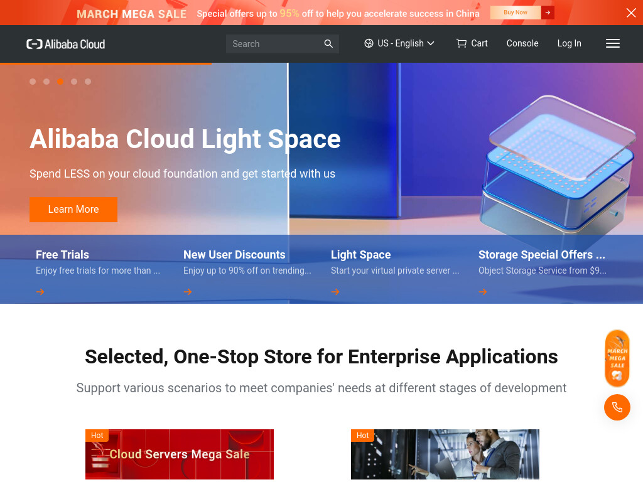Select the first carousel dot
The image size is (643, 482).
pyautogui.click(x=33, y=82)
